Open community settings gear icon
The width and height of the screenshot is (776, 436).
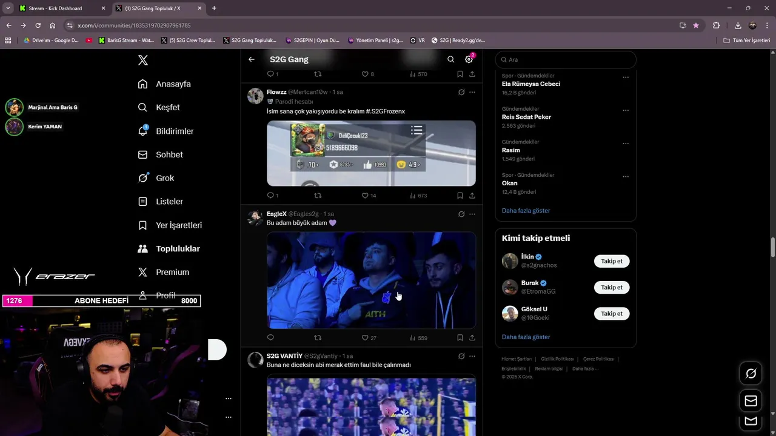469,59
